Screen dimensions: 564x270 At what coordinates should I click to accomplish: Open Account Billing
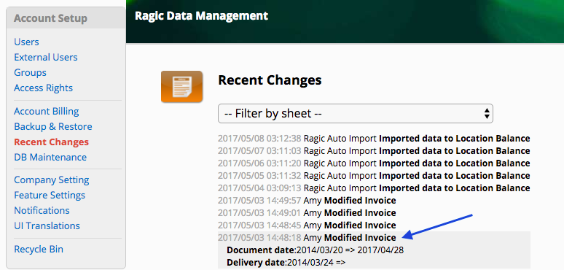pos(47,111)
